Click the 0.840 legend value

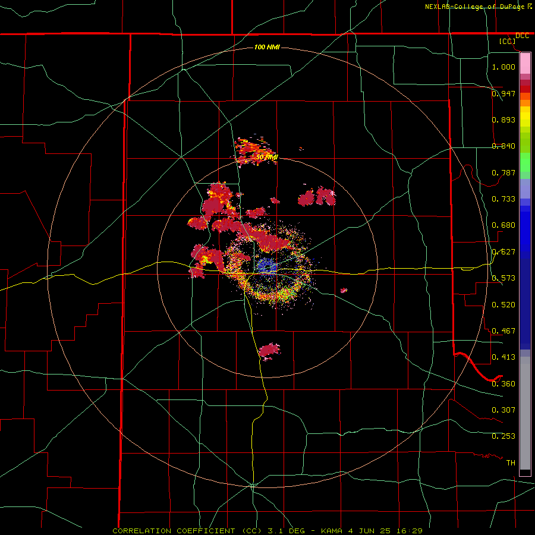tap(503, 146)
